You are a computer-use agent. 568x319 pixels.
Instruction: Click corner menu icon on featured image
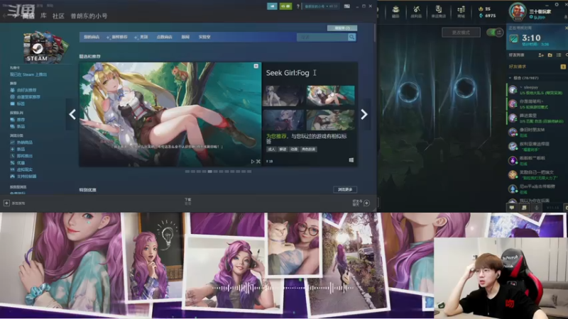[x=256, y=66]
